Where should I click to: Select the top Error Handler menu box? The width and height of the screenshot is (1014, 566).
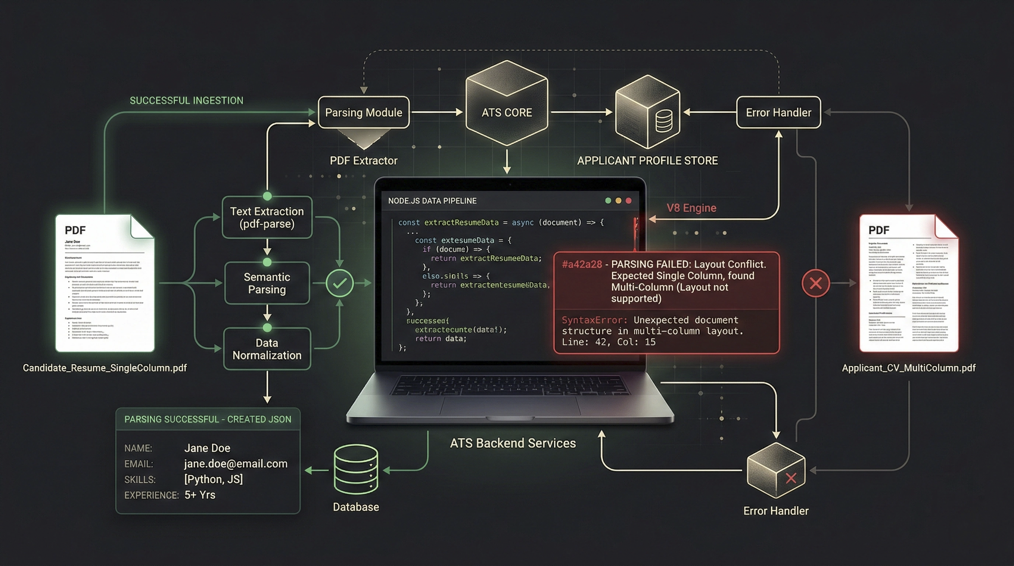click(x=778, y=112)
